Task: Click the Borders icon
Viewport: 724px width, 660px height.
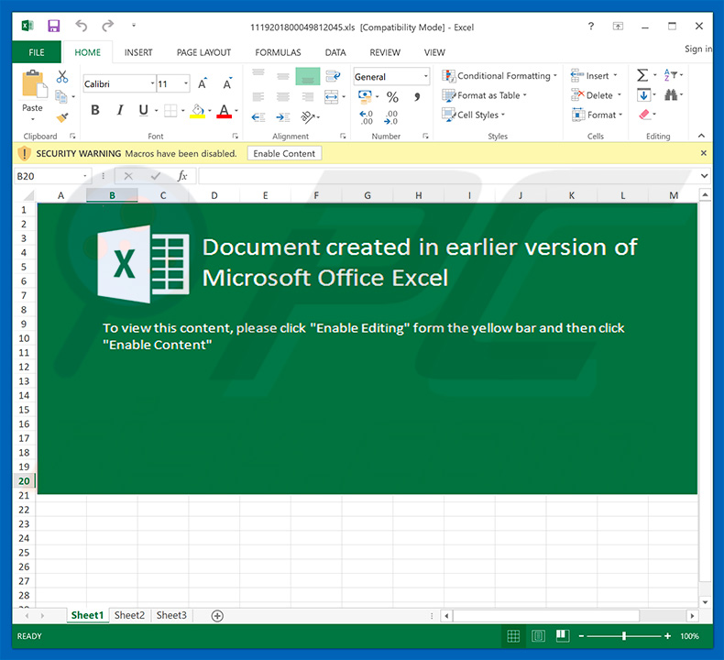Action: point(170,110)
